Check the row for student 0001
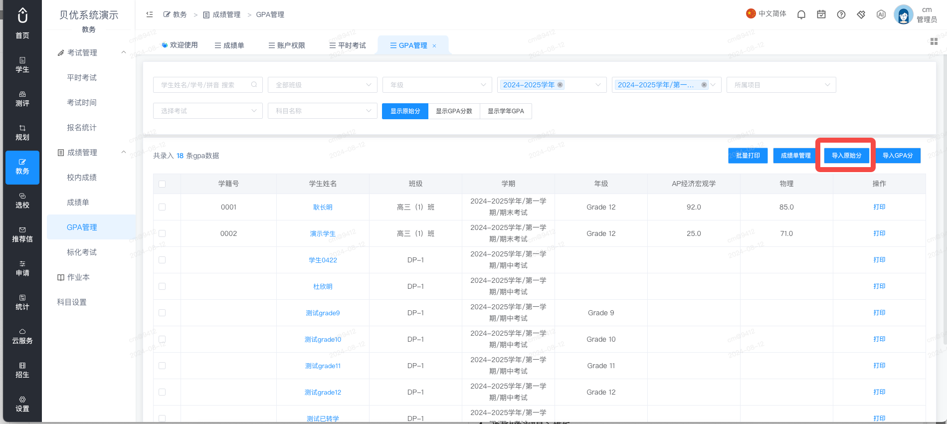 pyautogui.click(x=162, y=207)
